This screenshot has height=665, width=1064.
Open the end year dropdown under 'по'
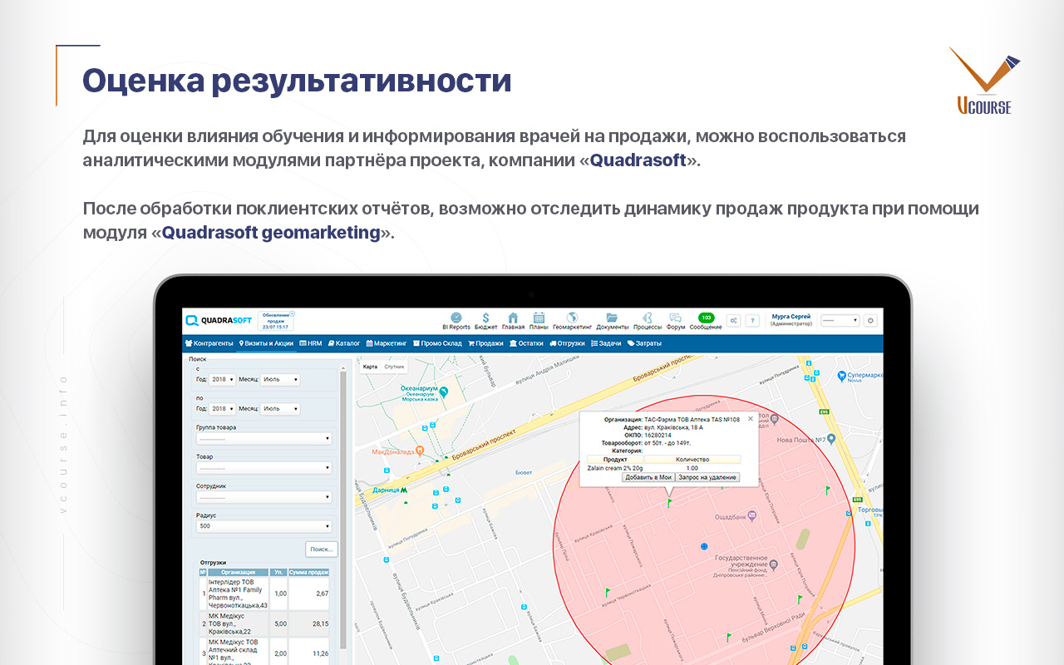coord(222,408)
